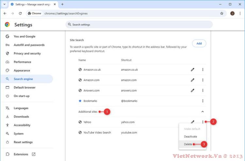This screenshot has height=161, width=245.
Task: Edit the Answers.com search shortcut
Action: tap(193, 90)
